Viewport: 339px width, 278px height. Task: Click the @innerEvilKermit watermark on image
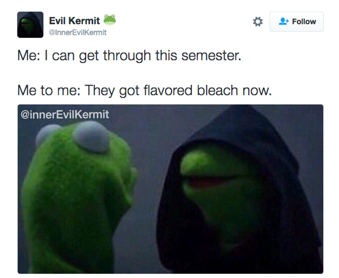[65, 114]
